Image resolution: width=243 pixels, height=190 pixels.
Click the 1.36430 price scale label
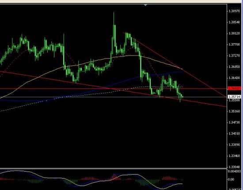(234, 78)
